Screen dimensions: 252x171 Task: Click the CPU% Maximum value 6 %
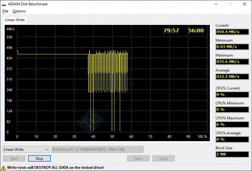[x=232, y=124]
